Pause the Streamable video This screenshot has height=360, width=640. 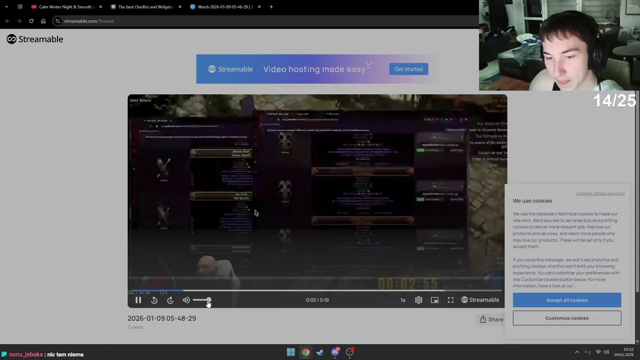coord(138,300)
